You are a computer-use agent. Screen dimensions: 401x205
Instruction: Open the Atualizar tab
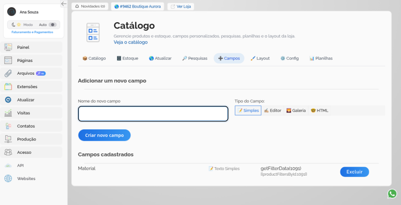pyautogui.click(x=160, y=58)
